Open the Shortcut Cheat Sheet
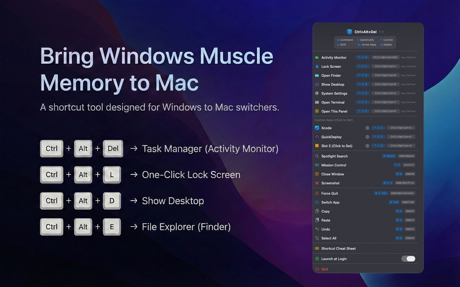The image size is (460, 287). click(x=338, y=248)
